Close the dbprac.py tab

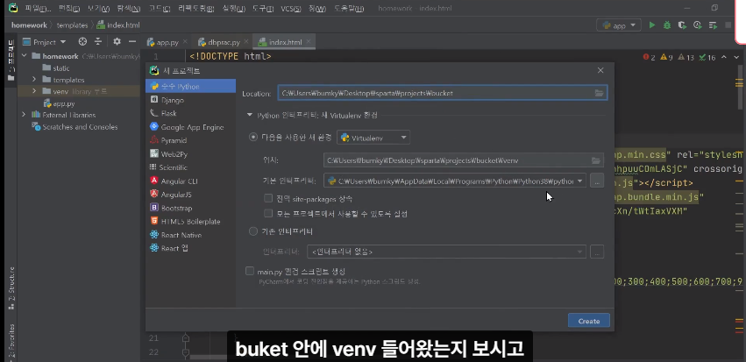tap(246, 42)
